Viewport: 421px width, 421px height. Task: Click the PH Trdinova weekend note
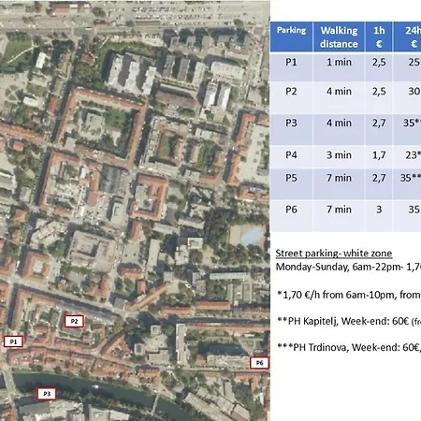(x=349, y=347)
